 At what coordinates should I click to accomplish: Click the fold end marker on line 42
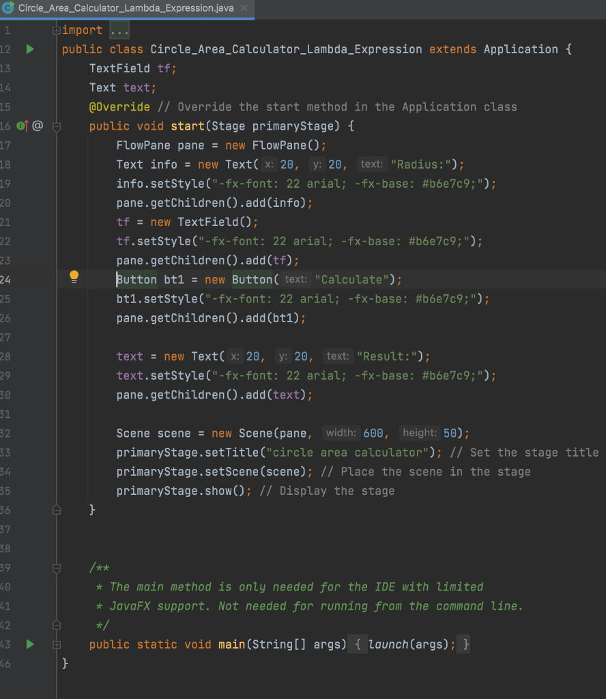tap(57, 625)
